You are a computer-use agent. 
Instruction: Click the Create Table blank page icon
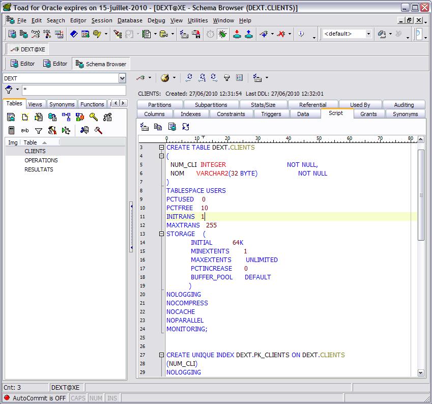pyautogui.click(x=25, y=117)
